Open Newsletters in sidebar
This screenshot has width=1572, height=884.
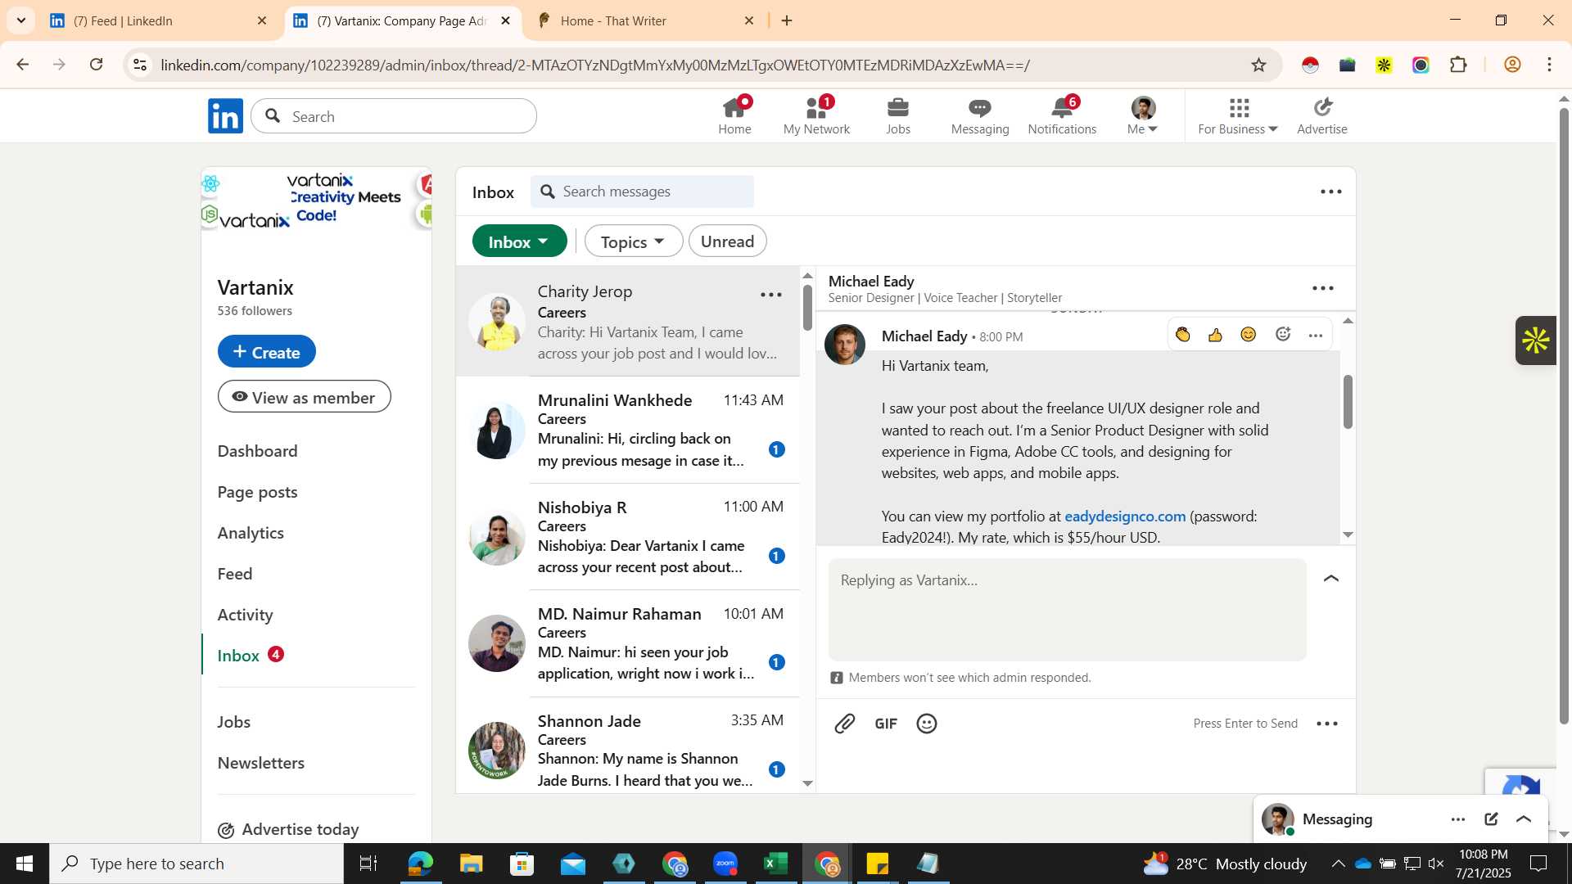click(x=260, y=763)
